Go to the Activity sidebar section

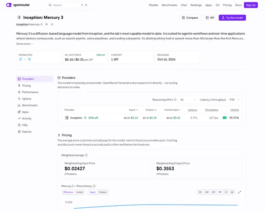point(35,119)
